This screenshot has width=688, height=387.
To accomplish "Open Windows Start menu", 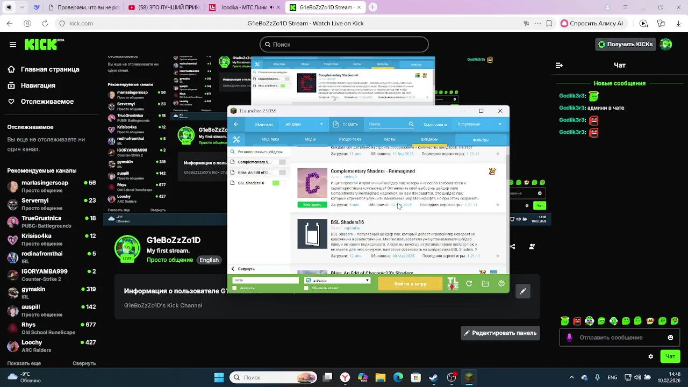I will [x=219, y=377].
